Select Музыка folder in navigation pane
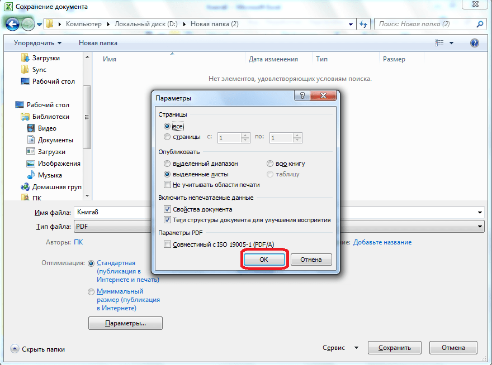This screenshot has width=492, height=365. (50, 175)
